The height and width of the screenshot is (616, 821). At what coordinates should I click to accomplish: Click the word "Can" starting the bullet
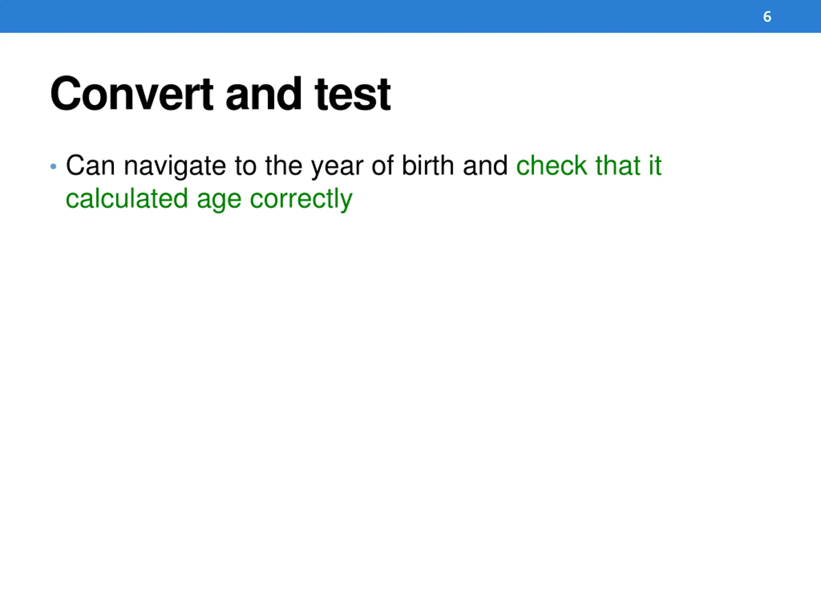90,165
